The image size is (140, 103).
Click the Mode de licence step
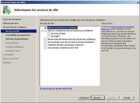pos(12,43)
